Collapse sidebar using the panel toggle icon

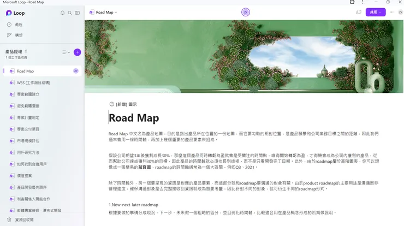pyautogui.click(x=78, y=13)
